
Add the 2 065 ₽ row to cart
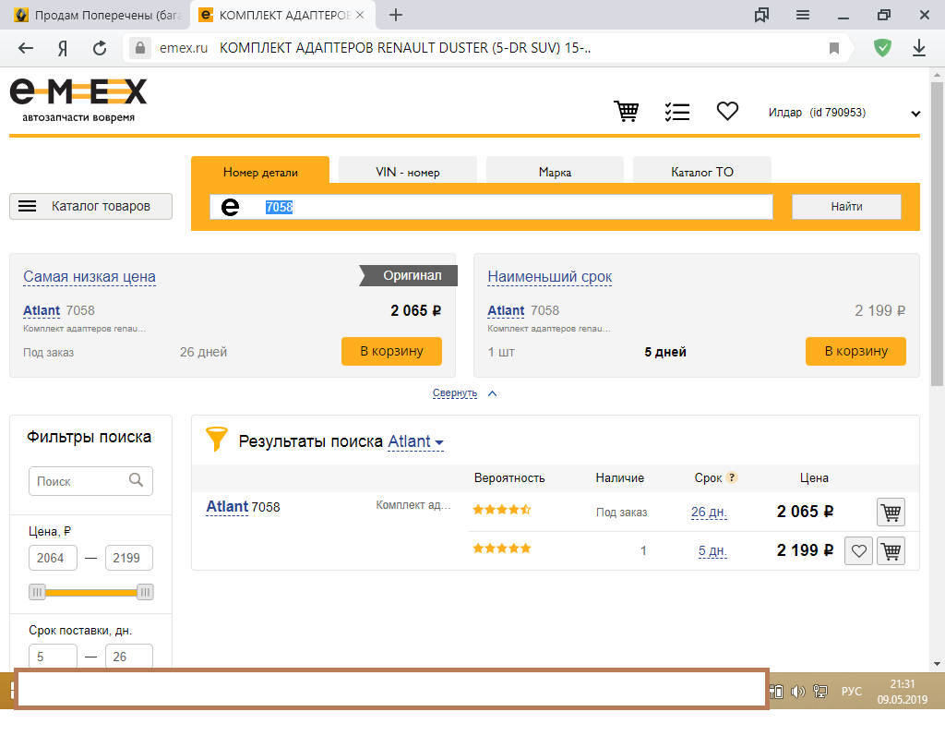point(891,513)
